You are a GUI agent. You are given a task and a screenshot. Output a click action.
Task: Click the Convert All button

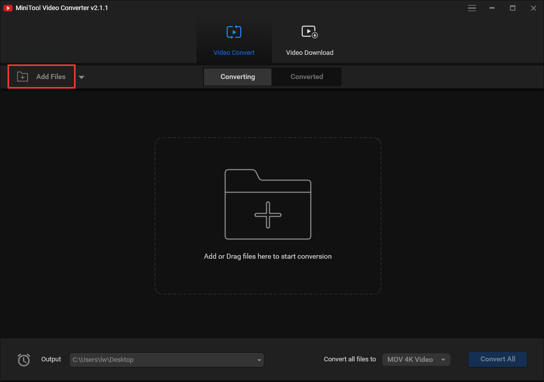pyautogui.click(x=497, y=359)
